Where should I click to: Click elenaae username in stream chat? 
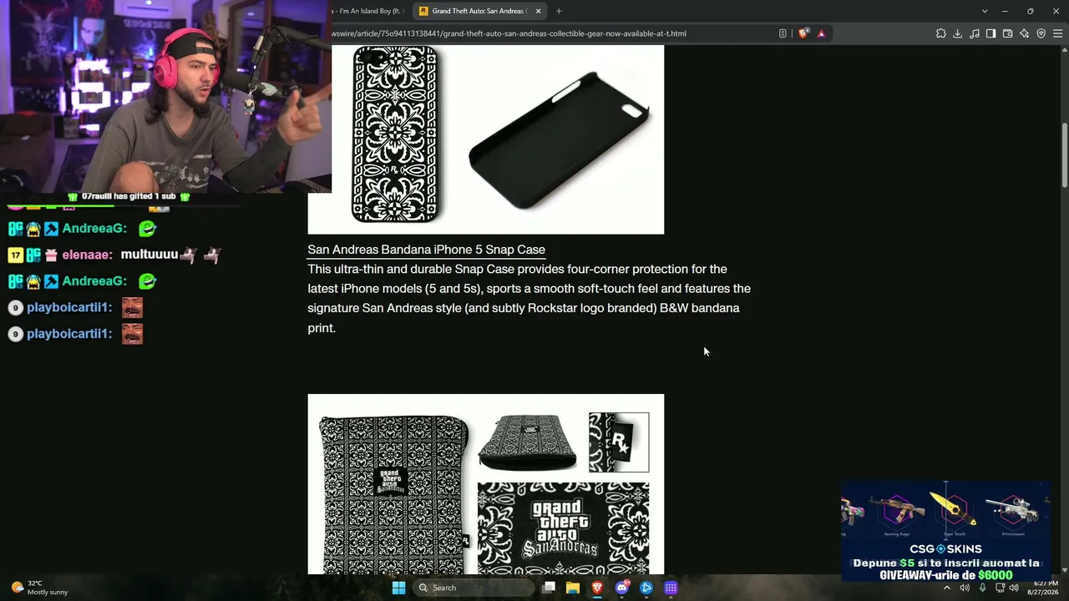point(87,255)
